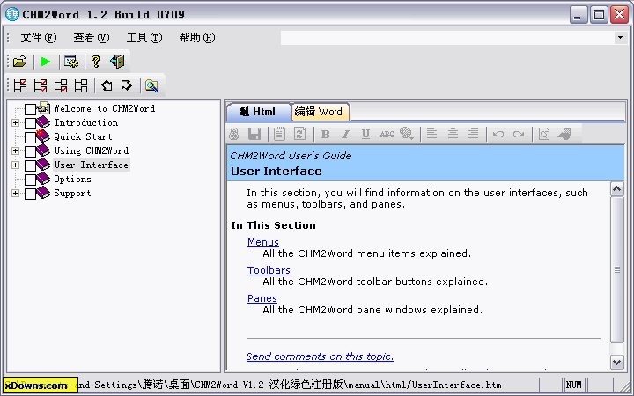Start conversion with the green play icon

(x=46, y=62)
